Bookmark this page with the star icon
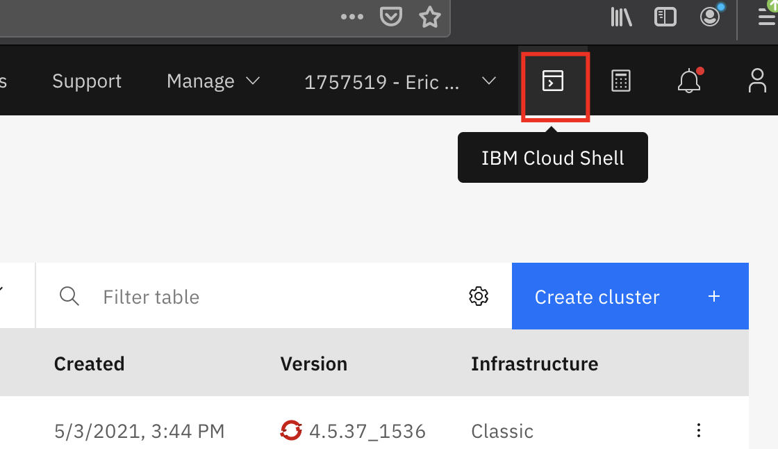The image size is (778, 449). coord(430,17)
